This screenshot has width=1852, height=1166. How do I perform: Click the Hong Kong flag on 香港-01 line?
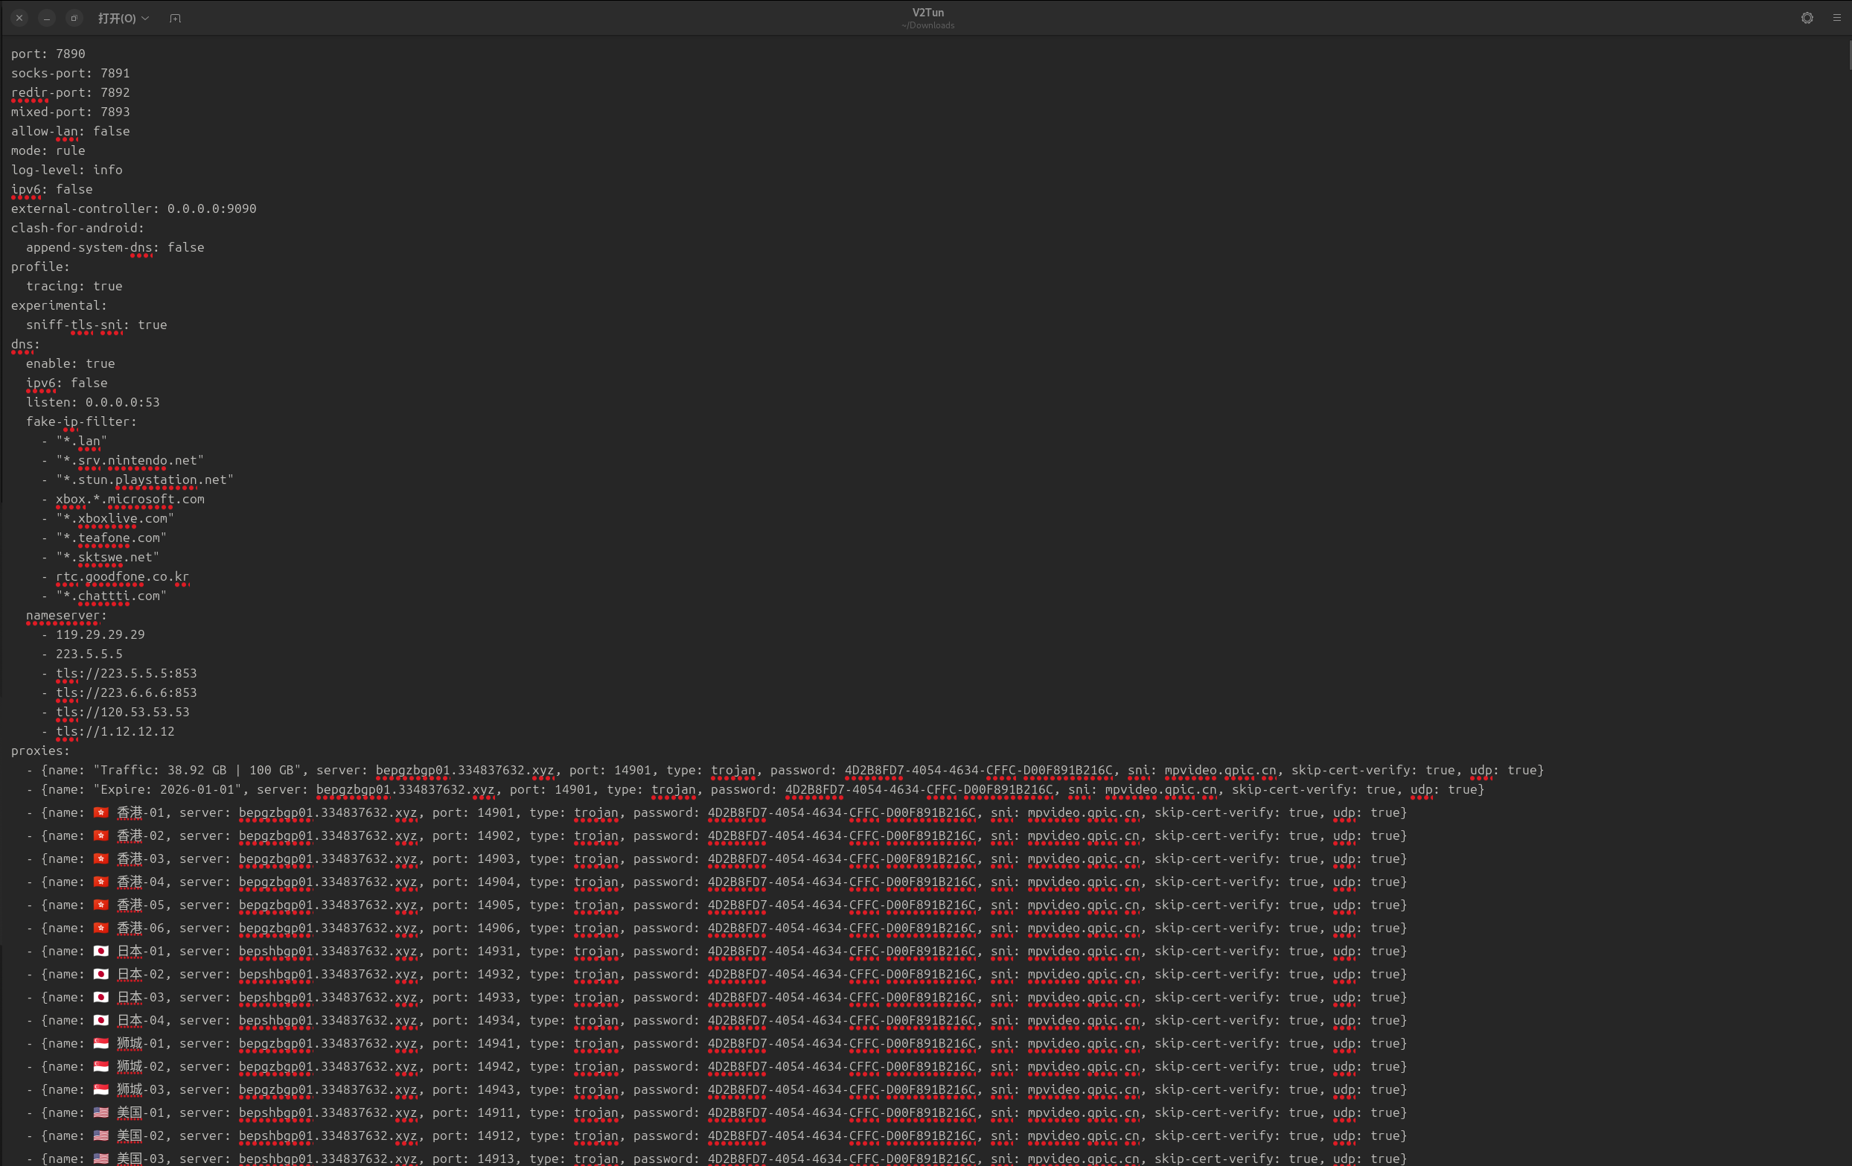[x=100, y=813]
